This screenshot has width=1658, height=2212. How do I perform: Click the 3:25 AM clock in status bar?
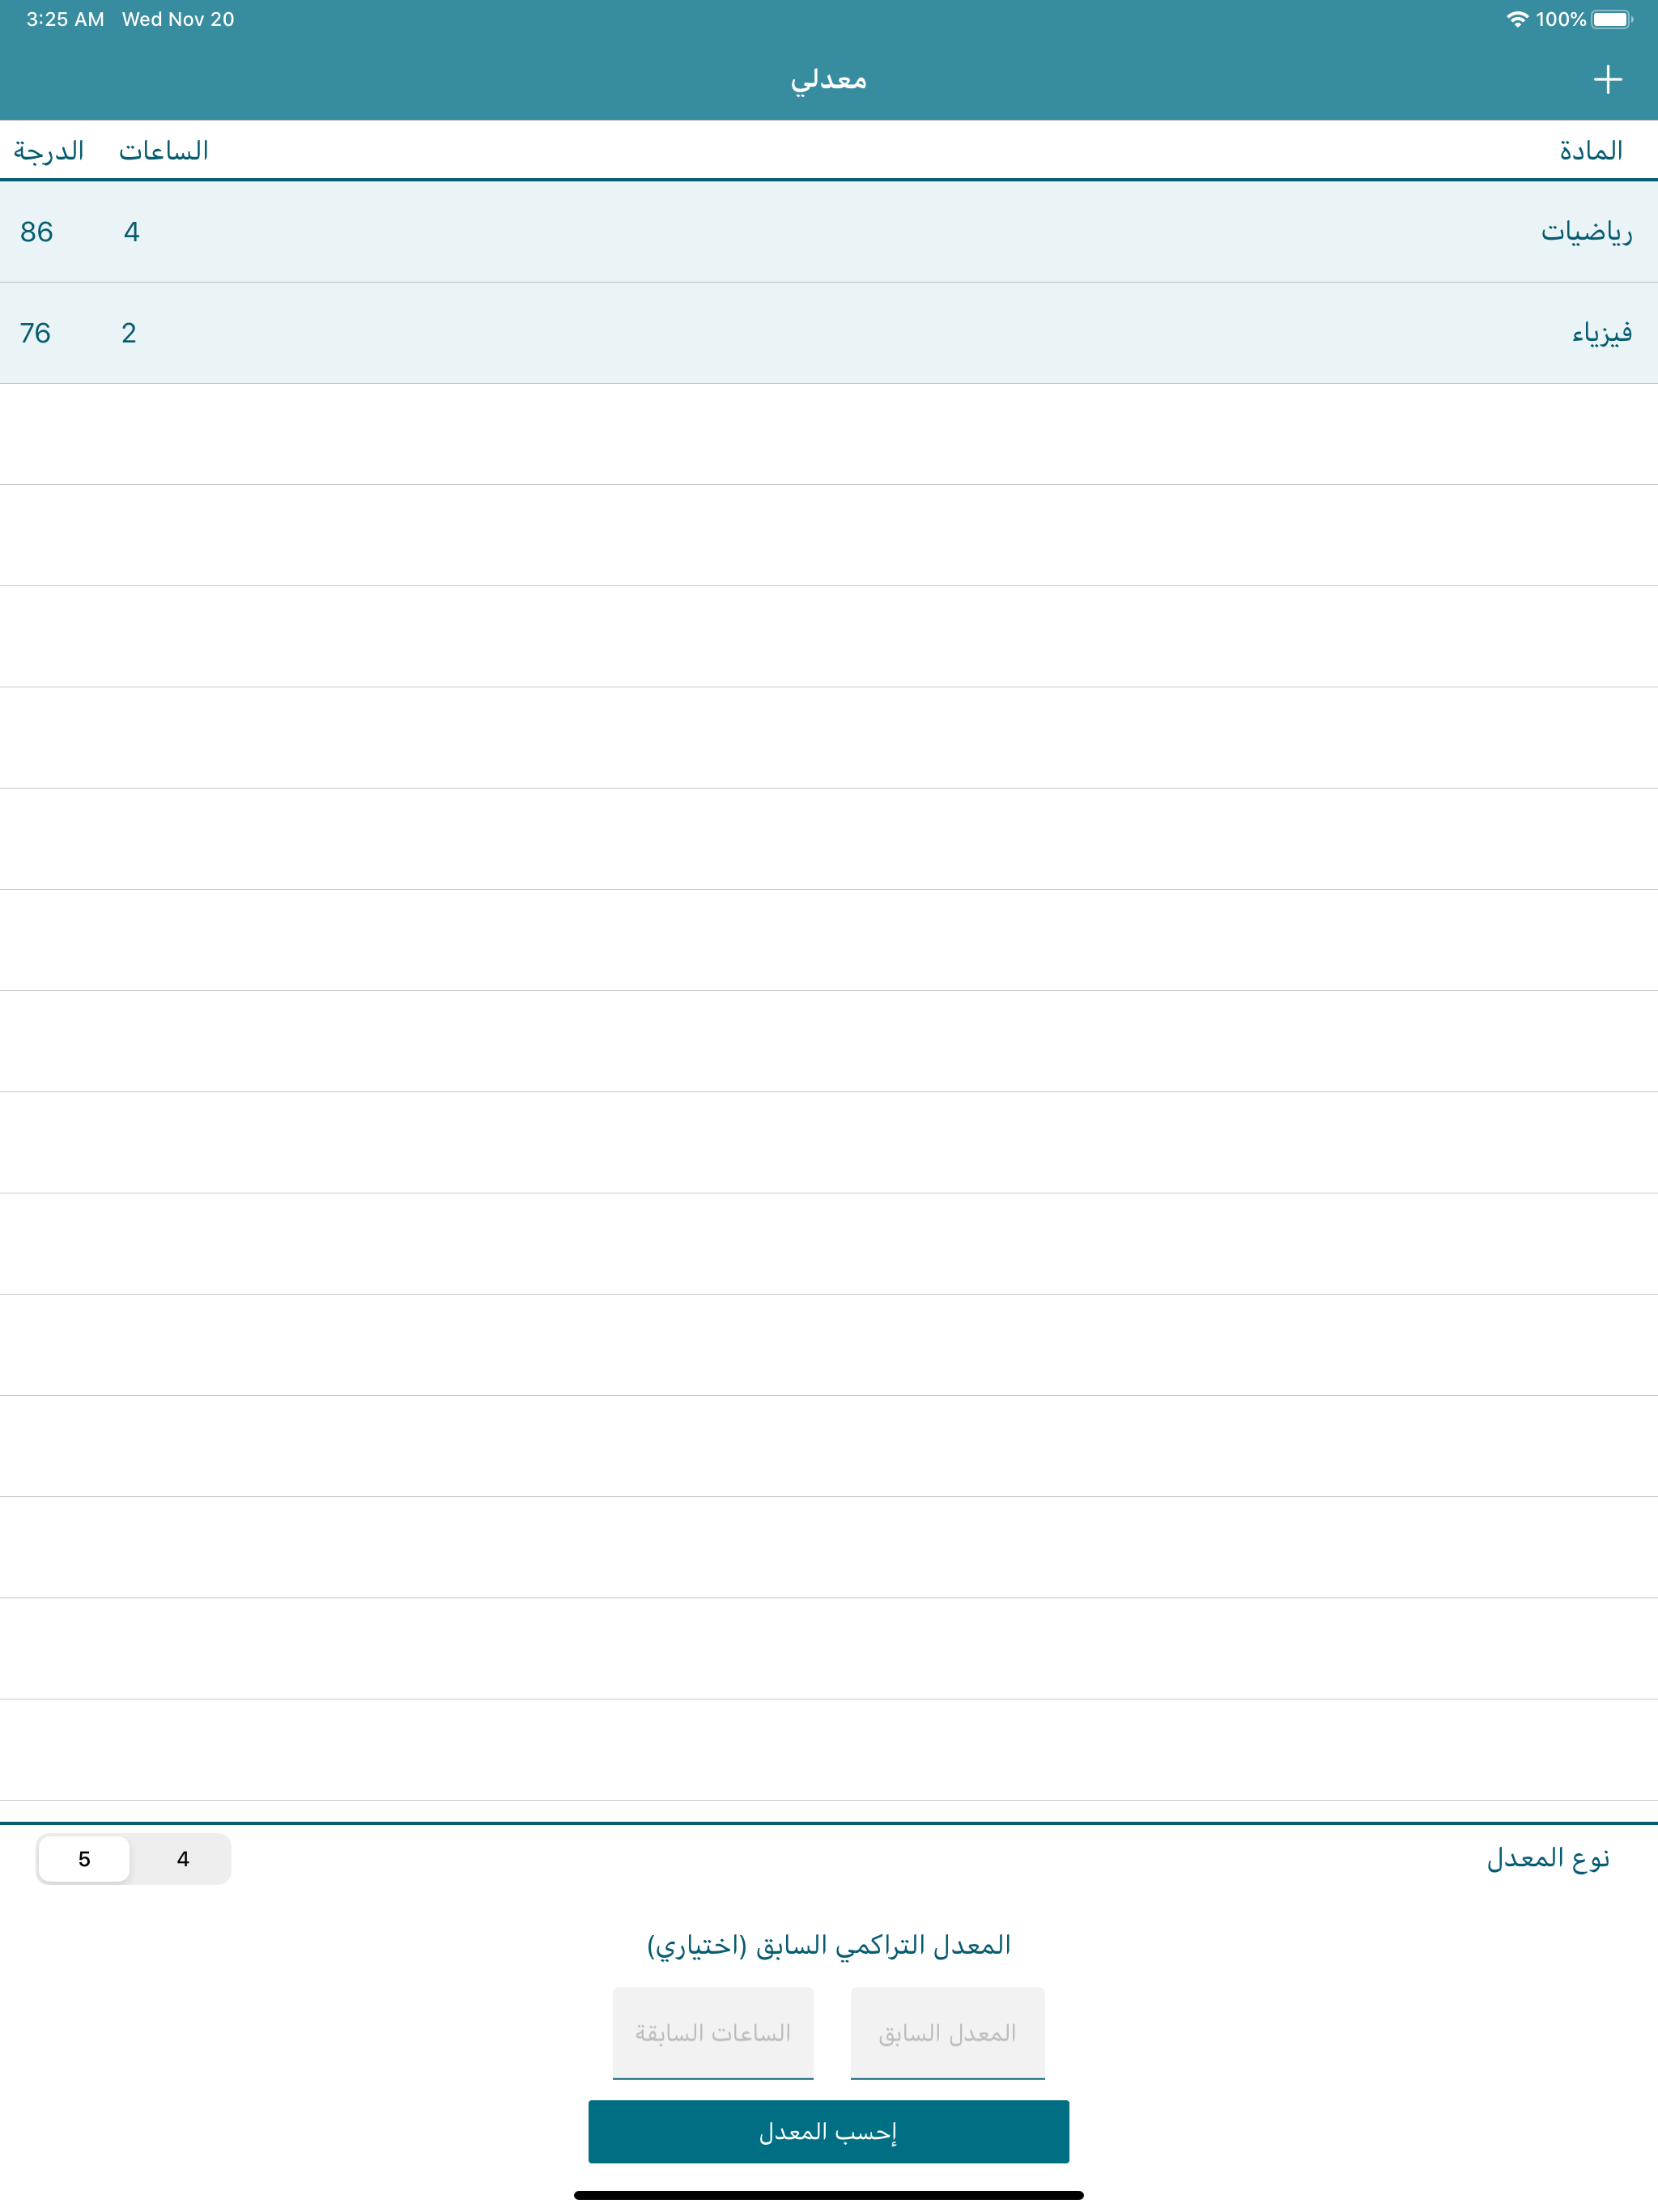coord(65,19)
